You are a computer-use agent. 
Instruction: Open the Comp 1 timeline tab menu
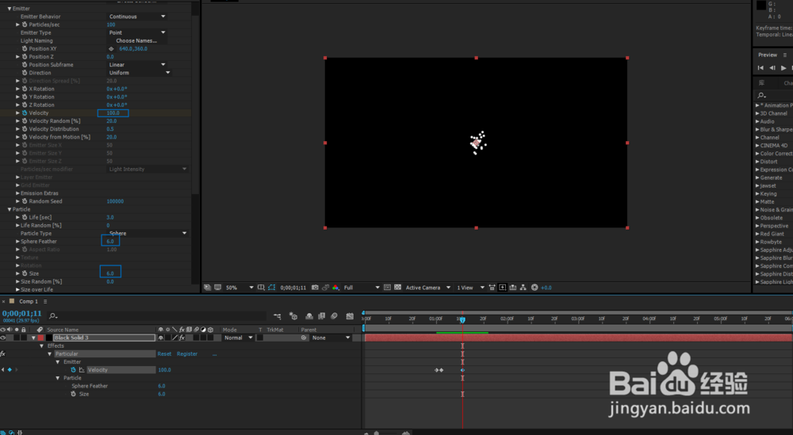(45, 302)
